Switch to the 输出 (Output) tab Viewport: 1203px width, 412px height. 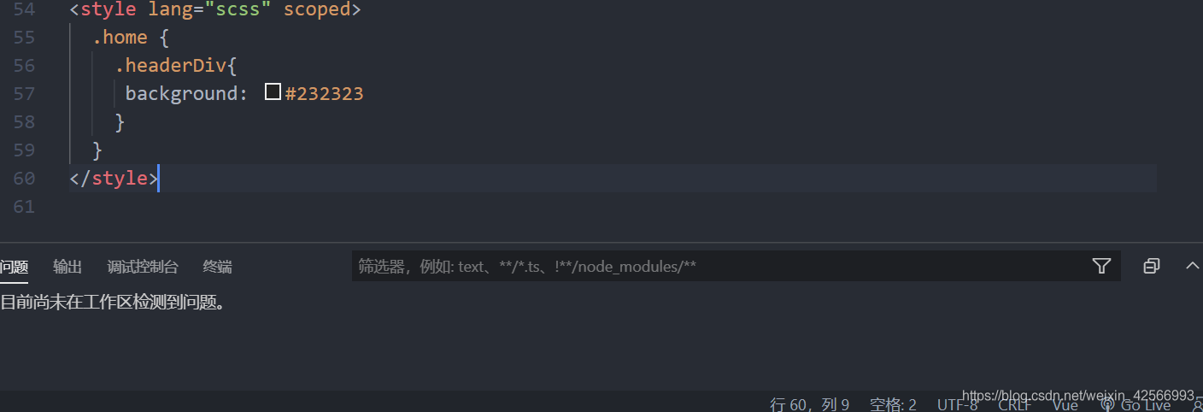(x=67, y=267)
